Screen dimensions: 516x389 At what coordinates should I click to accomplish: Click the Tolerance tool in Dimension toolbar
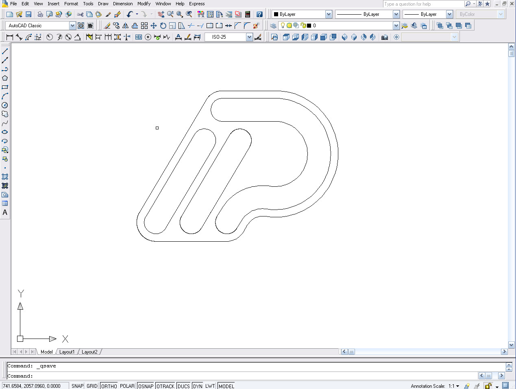139,37
